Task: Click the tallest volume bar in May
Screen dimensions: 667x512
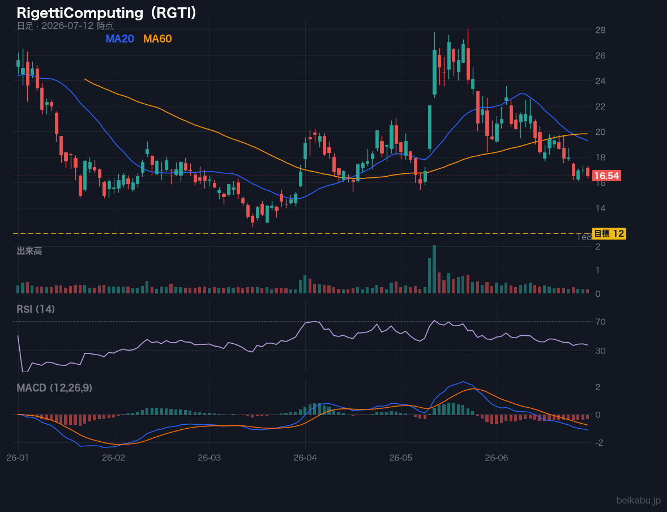Action: [x=434, y=270]
